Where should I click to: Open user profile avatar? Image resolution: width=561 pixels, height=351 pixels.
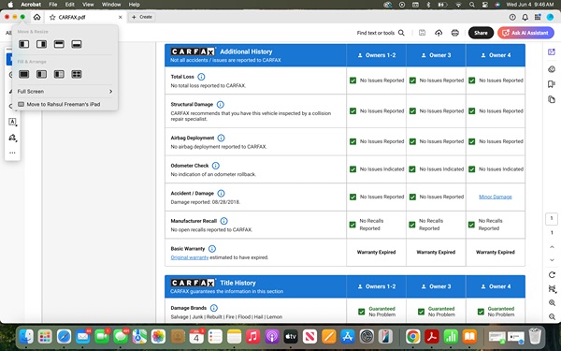pos(550,17)
